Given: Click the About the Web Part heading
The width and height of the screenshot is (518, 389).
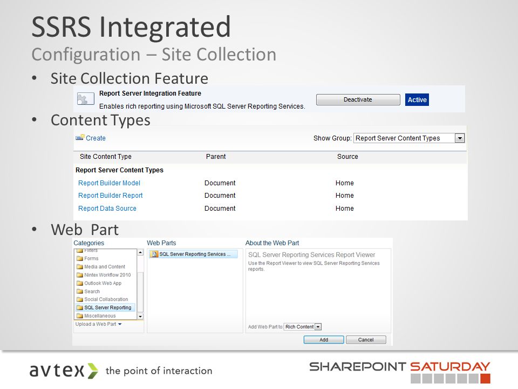Looking at the screenshot, I should pos(272,243).
